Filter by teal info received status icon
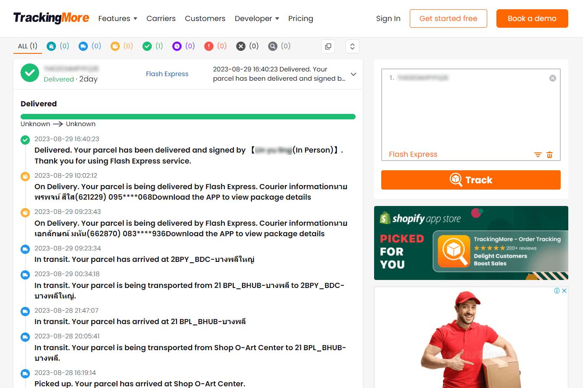Viewport: 583px width, 388px height. [51, 46]
